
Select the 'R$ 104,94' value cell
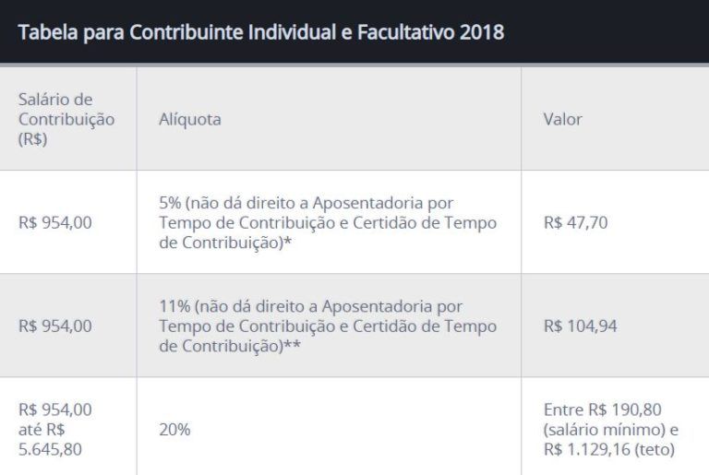point(581,326)
